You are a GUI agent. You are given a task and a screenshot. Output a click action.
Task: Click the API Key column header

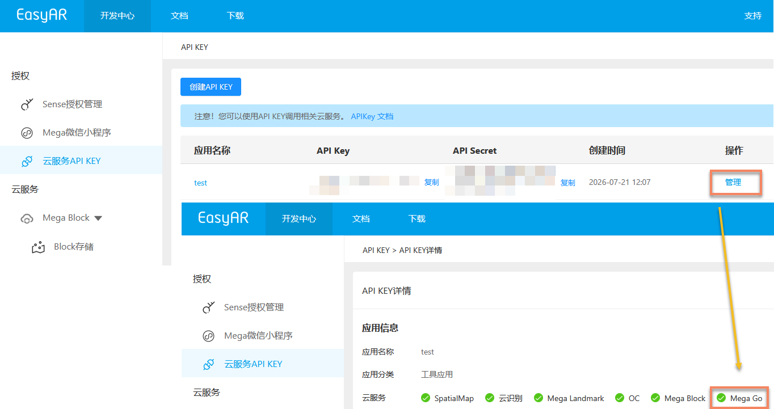[x=333, y=151]
